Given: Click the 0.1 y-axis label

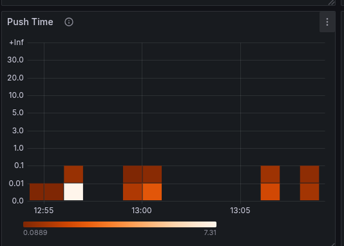Looking at the screenshot, I should pos(19,166).
